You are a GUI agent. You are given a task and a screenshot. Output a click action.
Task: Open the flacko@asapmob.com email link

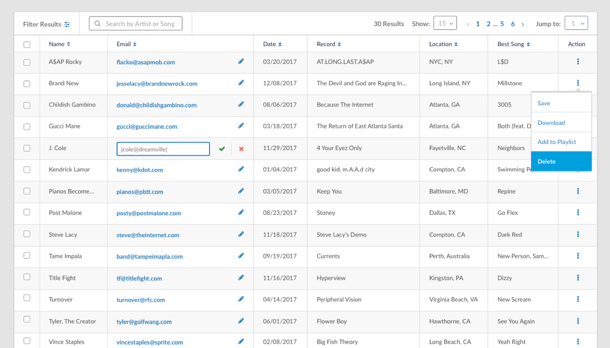146,62
